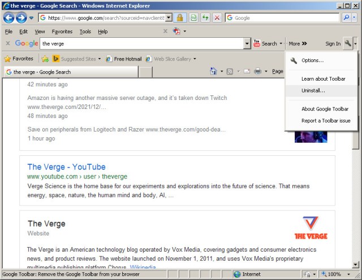
Task: Click the Google logo on the toolbar
Action: click(x=27, y=43)
